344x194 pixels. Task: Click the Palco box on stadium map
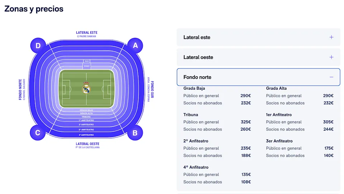[x=87, y=61]
